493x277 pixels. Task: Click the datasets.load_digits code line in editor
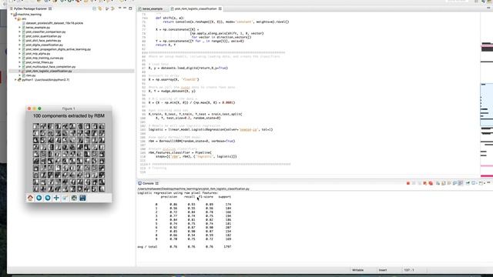[x=188, y=68]
